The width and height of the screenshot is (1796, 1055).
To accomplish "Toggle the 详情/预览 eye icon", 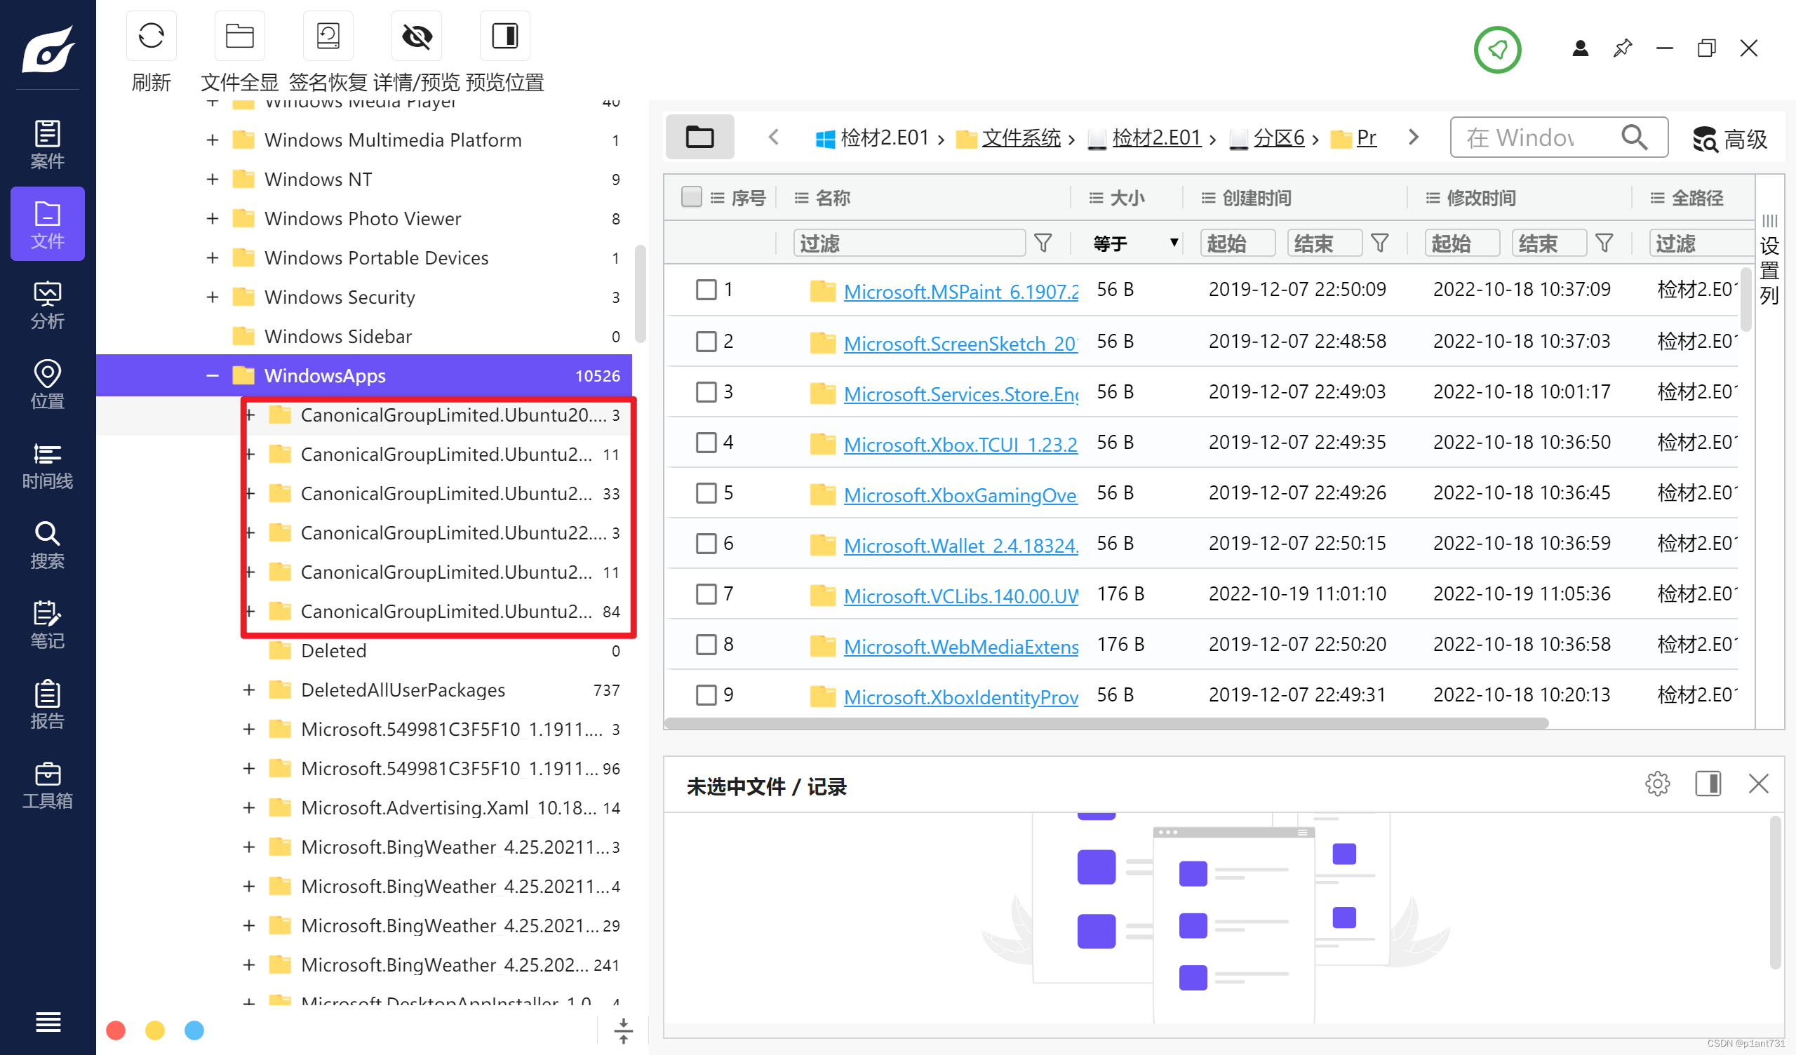I will pyautogui.click(x=417, y=36).
